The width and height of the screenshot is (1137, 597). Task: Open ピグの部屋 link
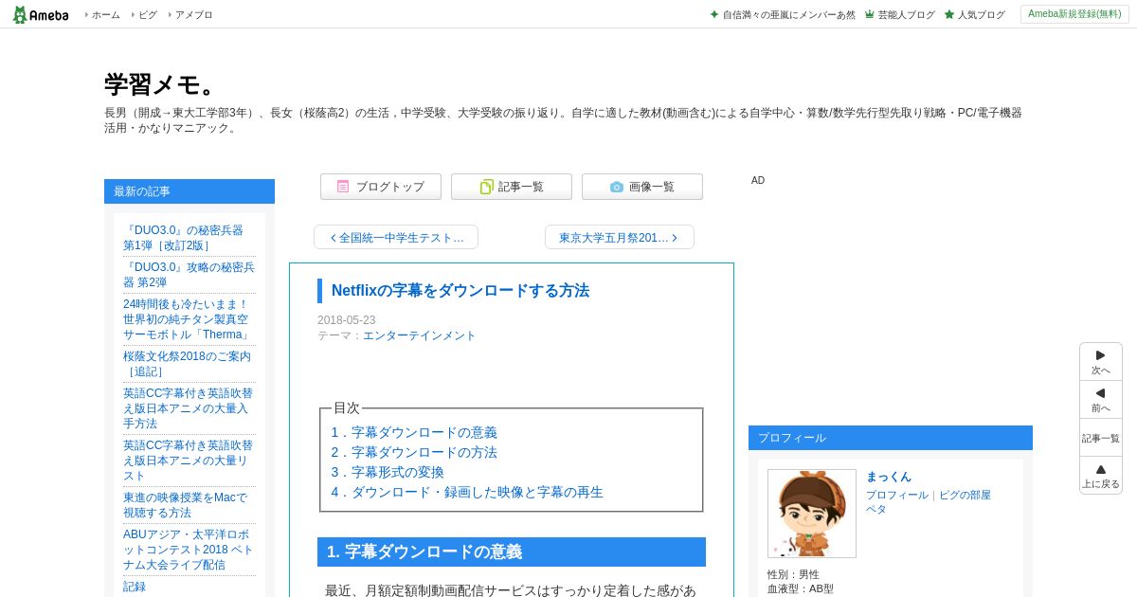(x=965, y=495)
